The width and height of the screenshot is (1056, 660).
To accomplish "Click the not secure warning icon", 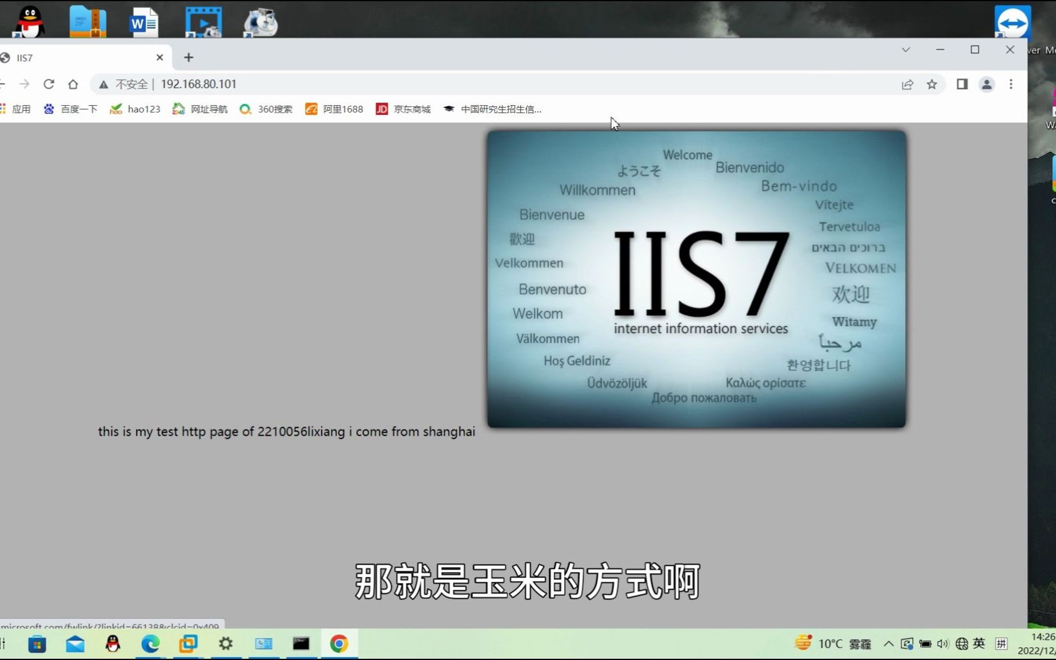I will tap(104, 84).
